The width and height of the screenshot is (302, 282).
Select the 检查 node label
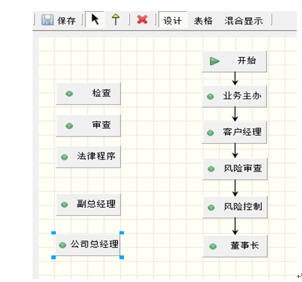point(102,93)
